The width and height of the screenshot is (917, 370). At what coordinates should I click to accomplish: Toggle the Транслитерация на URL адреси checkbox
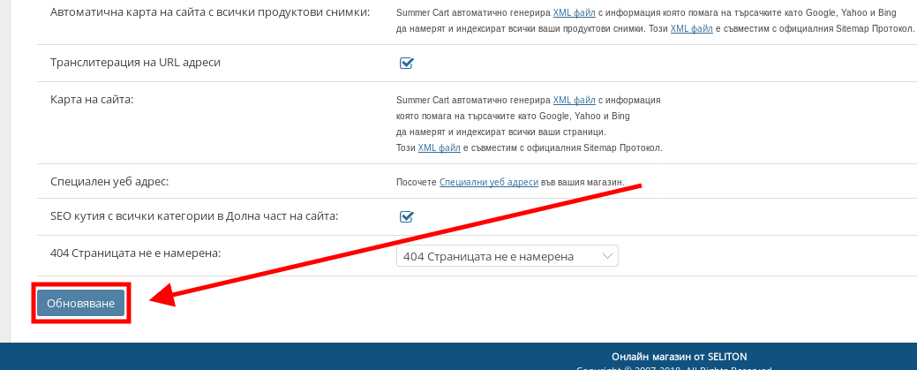[407, 63]
